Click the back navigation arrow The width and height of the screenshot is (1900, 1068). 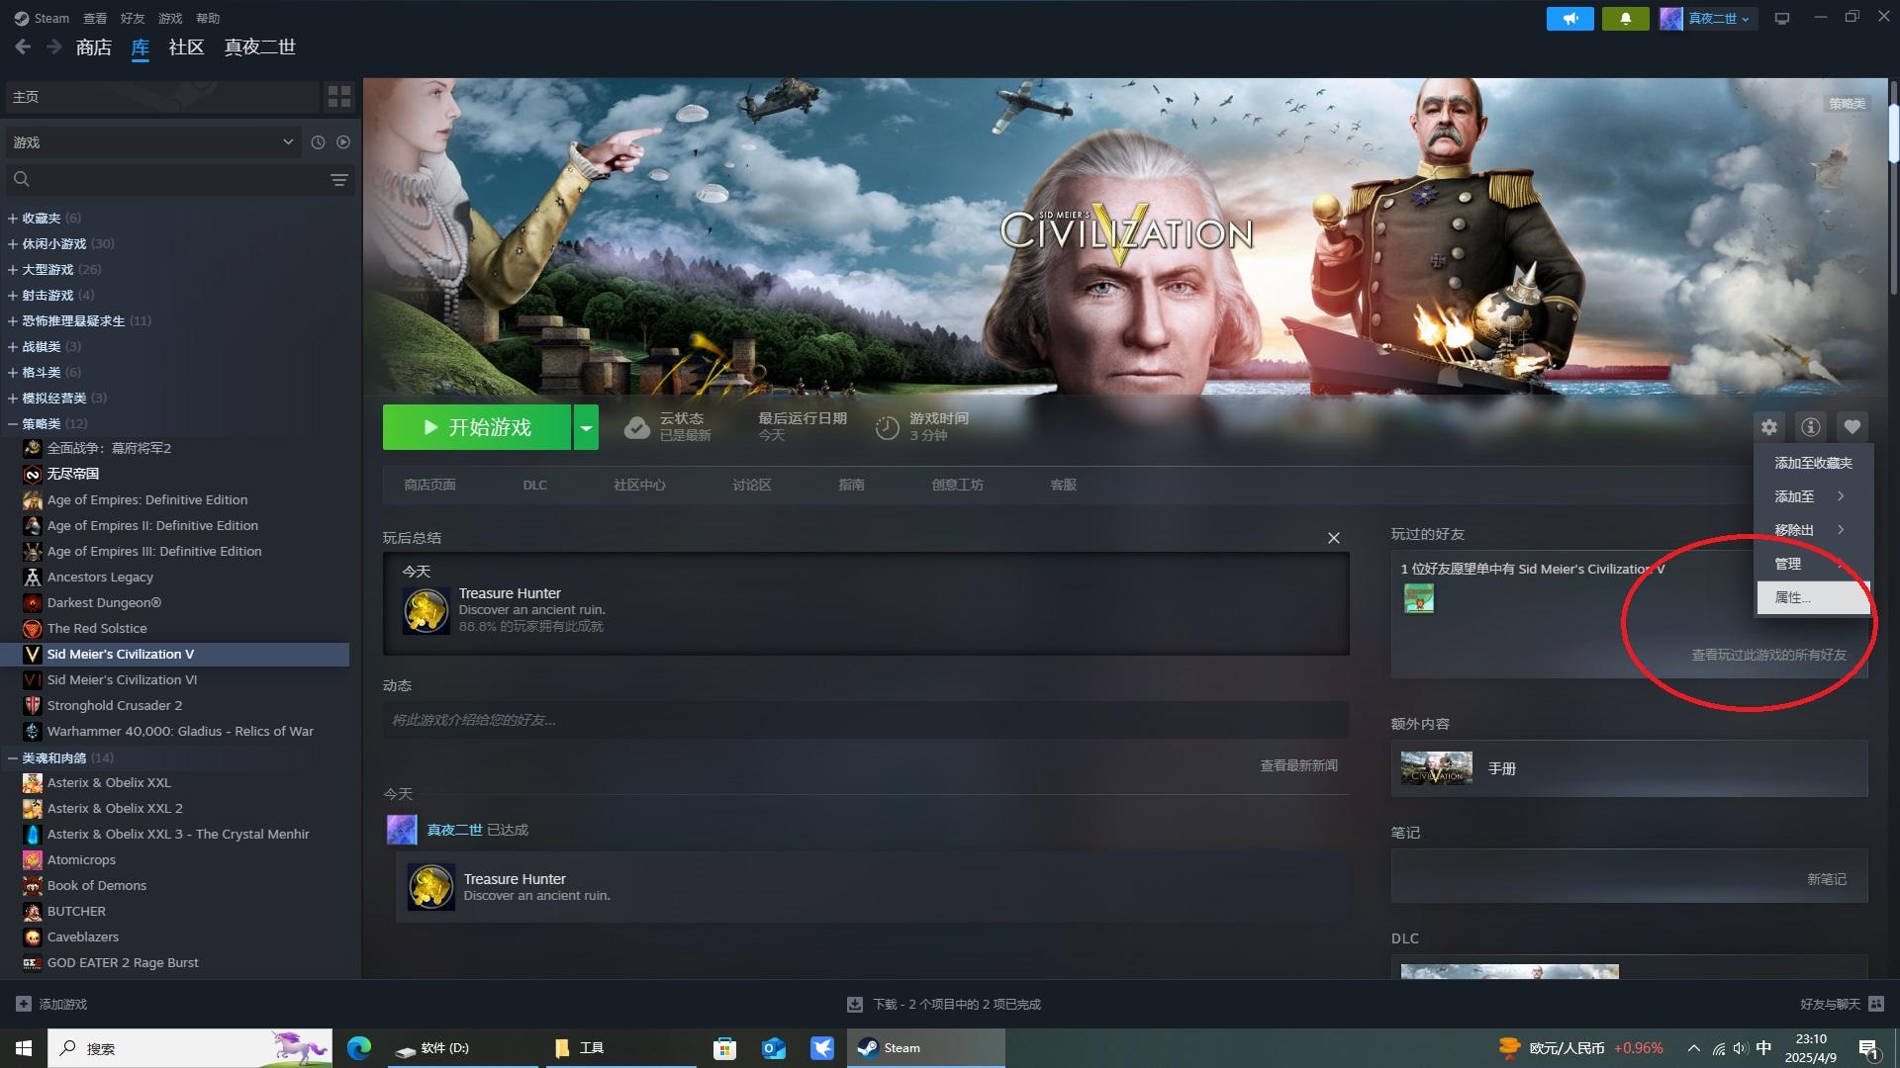coord(23,46)
